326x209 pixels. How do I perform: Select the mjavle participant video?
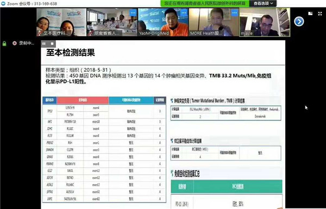pyautogui.click(x=265, y=22)
